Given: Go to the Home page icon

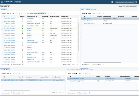Looking at the screenshot, I should click(x=112, y=2).
